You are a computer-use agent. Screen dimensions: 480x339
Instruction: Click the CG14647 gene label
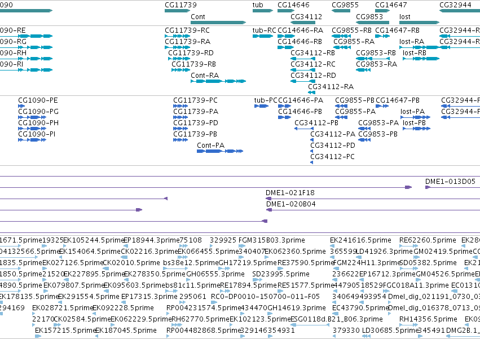391,5
